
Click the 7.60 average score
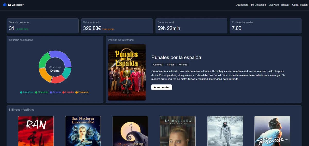click(237, 28)
